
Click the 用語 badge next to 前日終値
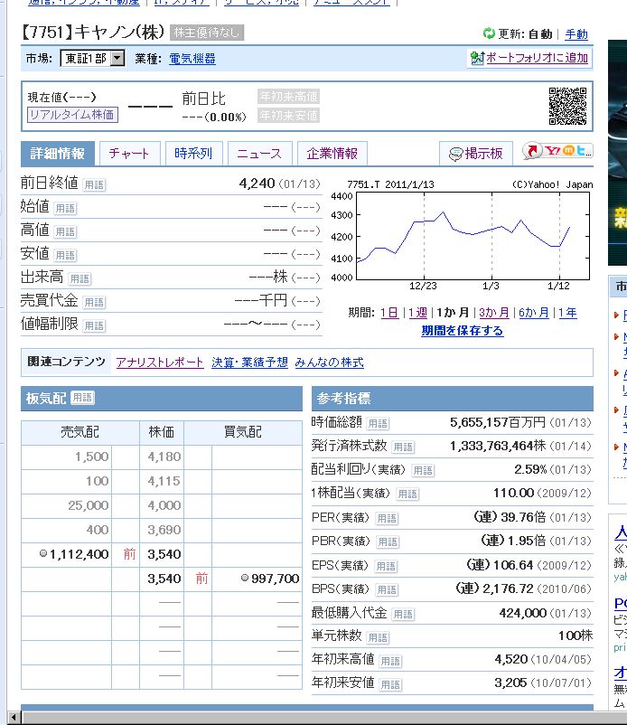coord(94,184)
